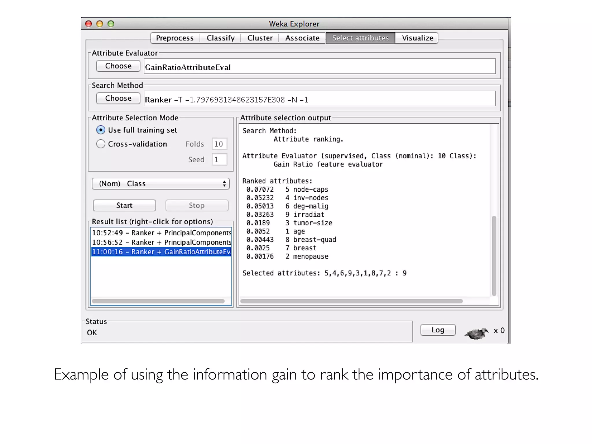
Task: Click the green zoom window button
Action: point(111,24)
